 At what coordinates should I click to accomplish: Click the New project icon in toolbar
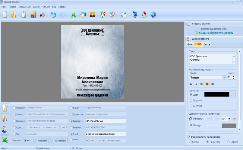click(x=5, y=15)
